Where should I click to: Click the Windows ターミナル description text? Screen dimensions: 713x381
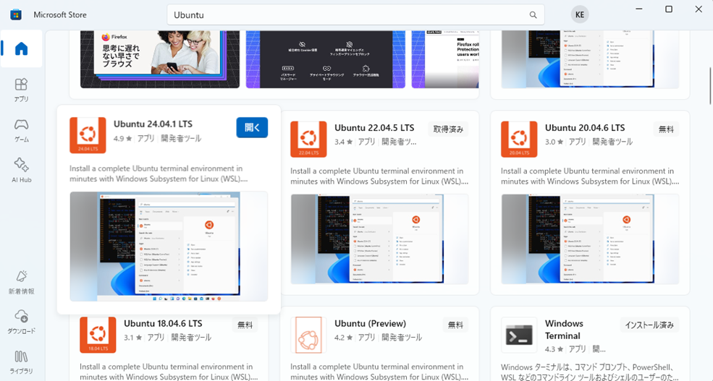tap(590, 372)
